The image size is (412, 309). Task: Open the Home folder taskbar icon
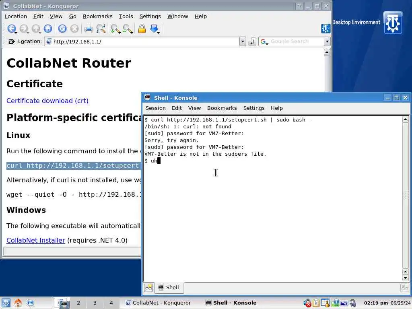[x=18, y=303]
